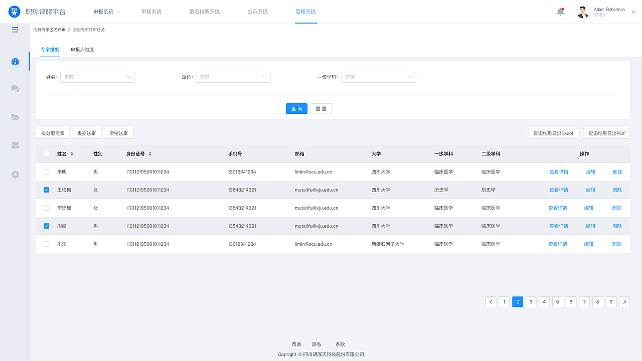The image size is (642, 361).
Task: Collapse the sidebar with the hamburger icon
Action: [x=15, y=30]
